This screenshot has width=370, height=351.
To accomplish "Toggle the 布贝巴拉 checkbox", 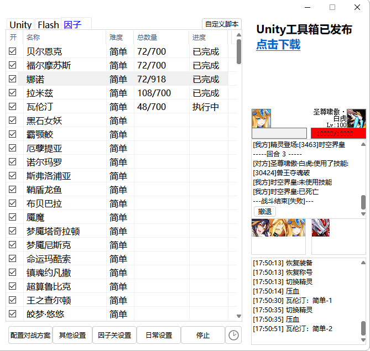I will coord(13,203).
